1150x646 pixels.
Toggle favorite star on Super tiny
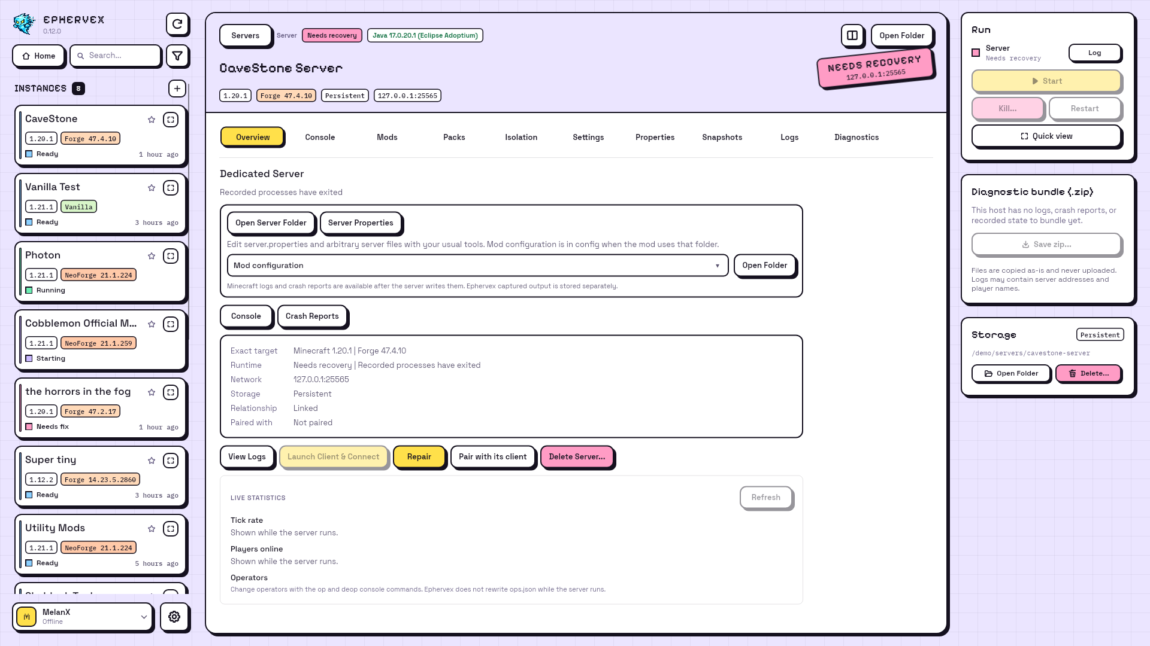(x=152, y=461)
